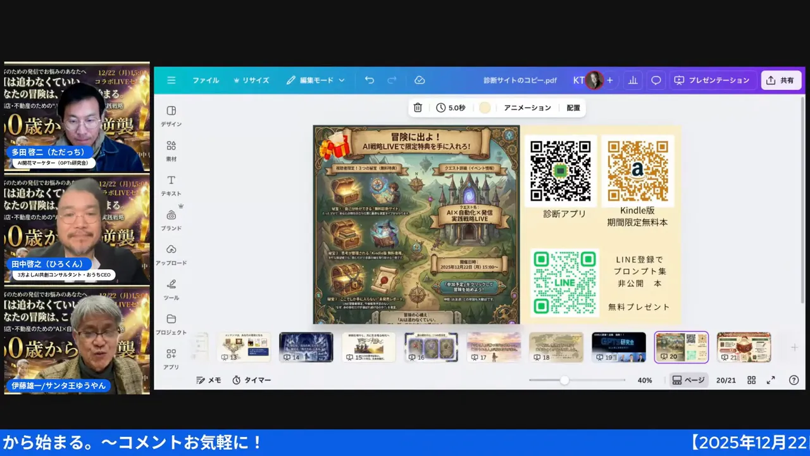Open the ファイル menu
This screenshot has height=456, width=810.
[x=206, y=80]
